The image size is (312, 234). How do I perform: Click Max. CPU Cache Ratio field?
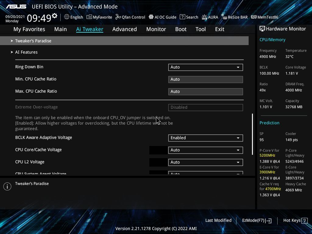point(206,91)
